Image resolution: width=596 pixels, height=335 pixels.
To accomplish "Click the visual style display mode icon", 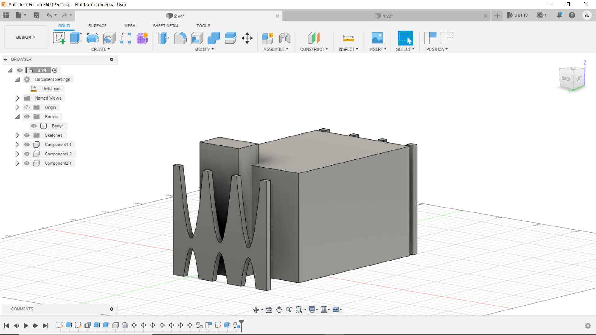I will coord(312,310).
